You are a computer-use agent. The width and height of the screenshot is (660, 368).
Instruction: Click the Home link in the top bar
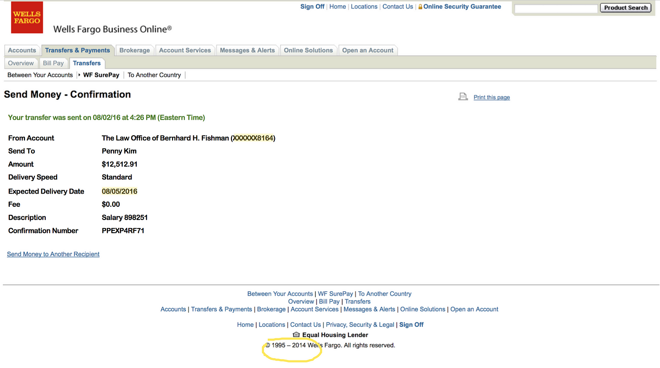click(x=338, y=7)
